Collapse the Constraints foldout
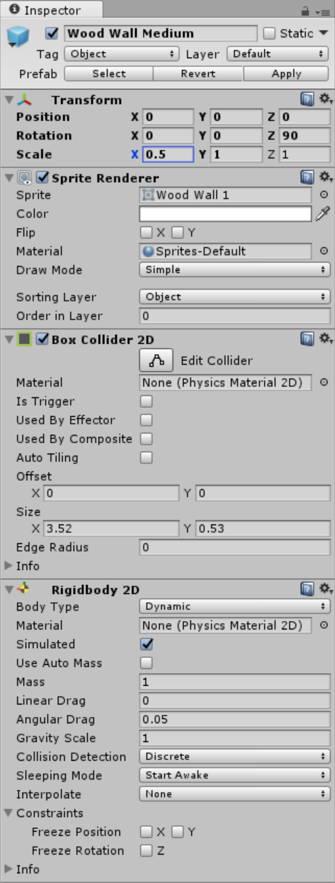This screenshot has width=335, height=883. pyautogui.click(x=8, y=813)
